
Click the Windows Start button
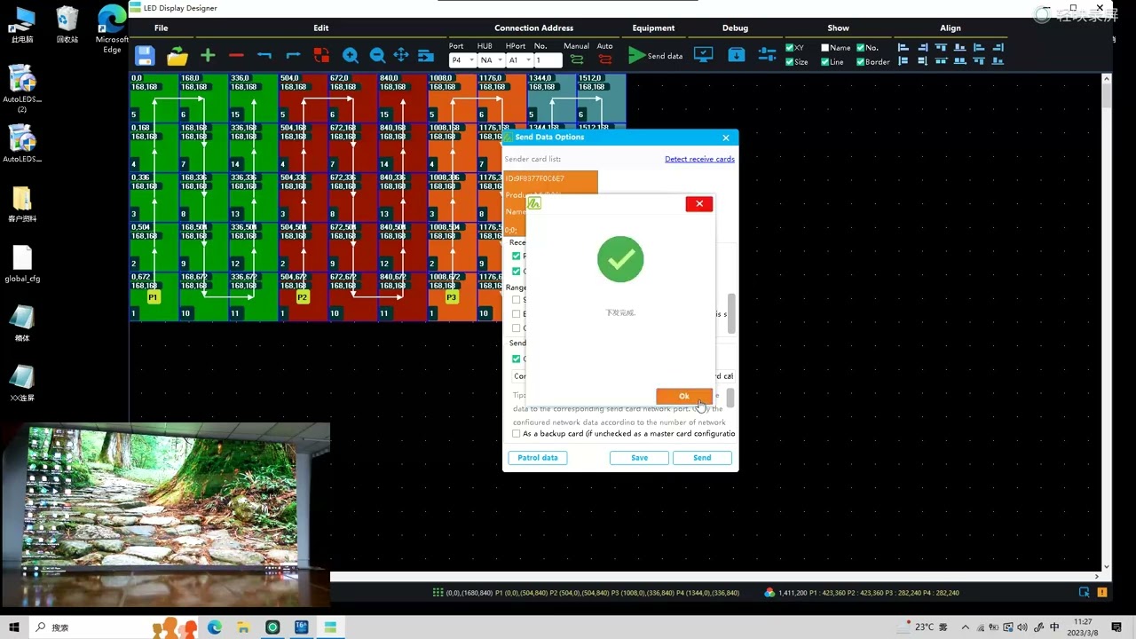pos(14,627)
